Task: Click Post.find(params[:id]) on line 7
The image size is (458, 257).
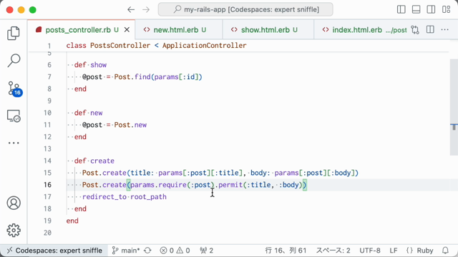Action: click(158, 77)
